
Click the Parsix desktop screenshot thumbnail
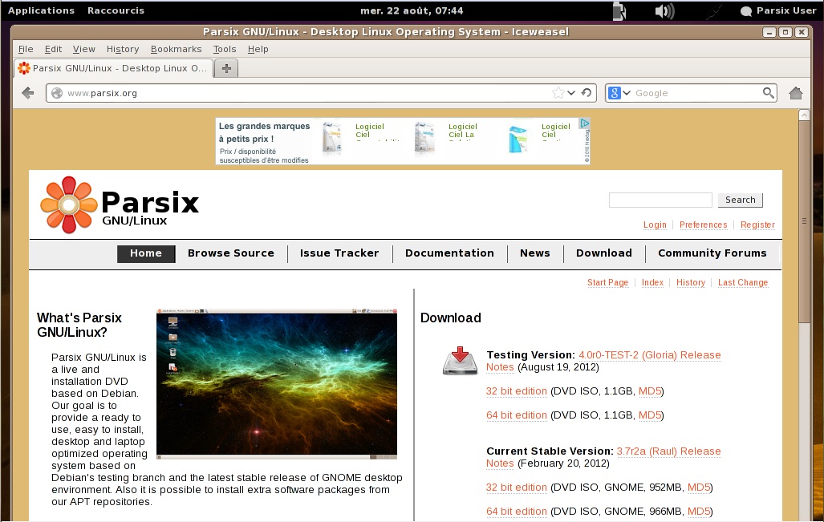tap(277, 384)
